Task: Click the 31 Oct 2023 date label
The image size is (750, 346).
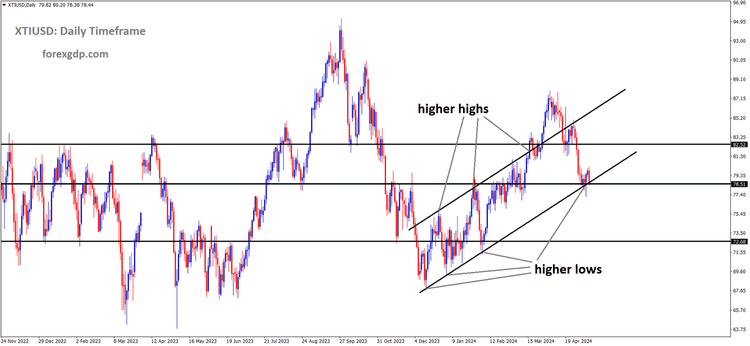Action: [390, 341]
